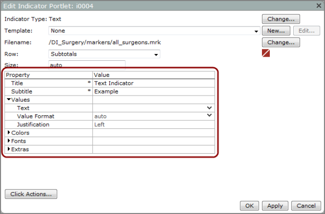Image resolution: width=325 pixels, height=214 pixels.
Task: Select the Value Format property label
Action: point(35,116)
